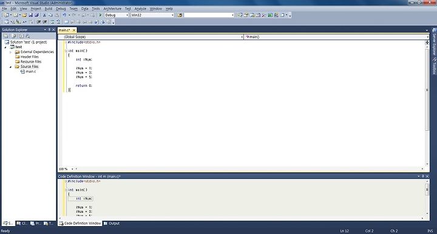Click Show All Files in Solution Explorer

[13, 36]
